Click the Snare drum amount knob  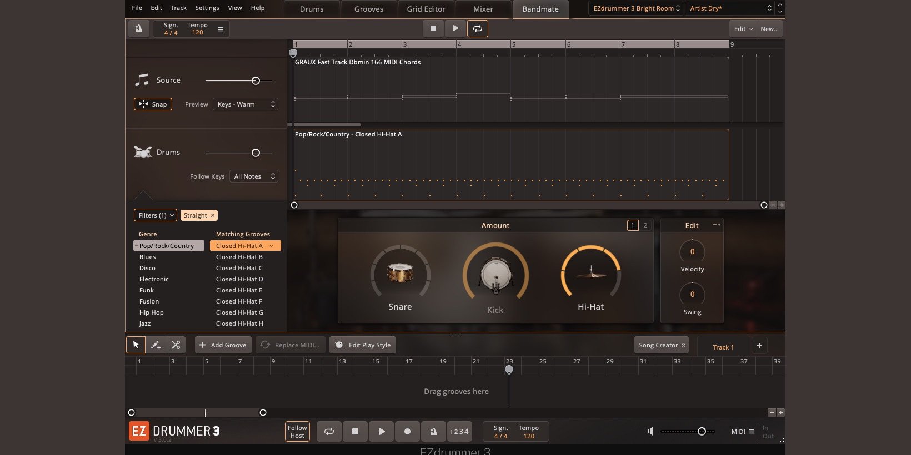[x=400, y=273]
